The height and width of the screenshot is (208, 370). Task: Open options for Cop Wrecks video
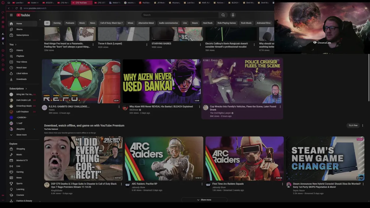click(x=280, y=107)
